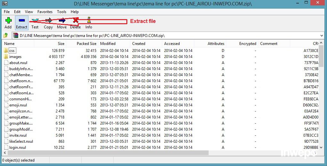Click the Test archive toolbar icon

35,20
